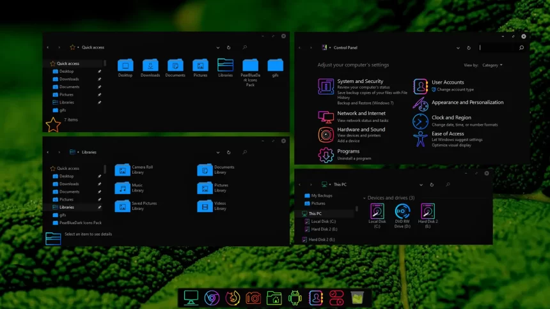
Task: Click Optimize visual display link
Action: coord(452,145)
